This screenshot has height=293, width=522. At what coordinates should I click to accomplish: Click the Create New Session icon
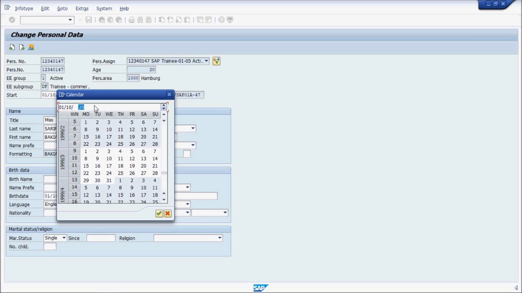click(x=200, y=20)
